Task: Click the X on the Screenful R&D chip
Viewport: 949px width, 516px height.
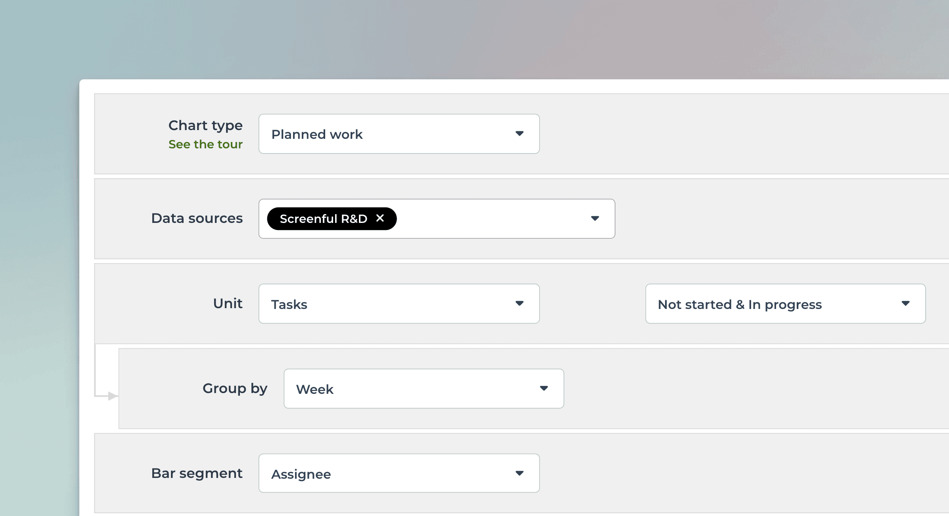Action: (380, 218)
